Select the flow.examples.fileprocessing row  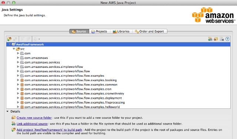pos(118,102)
